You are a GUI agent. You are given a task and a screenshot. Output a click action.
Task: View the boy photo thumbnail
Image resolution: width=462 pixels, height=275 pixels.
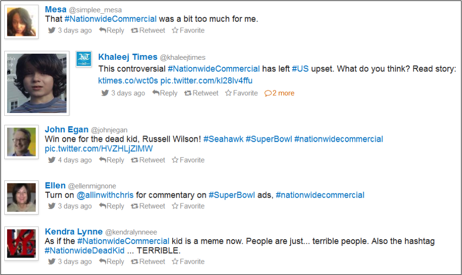pos(37,83)
